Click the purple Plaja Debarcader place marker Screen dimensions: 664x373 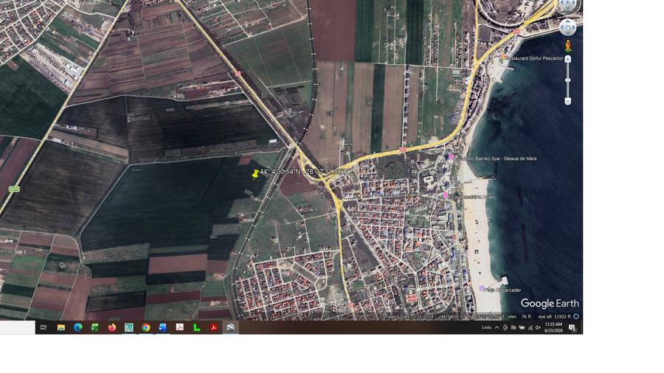click(482, 288)
